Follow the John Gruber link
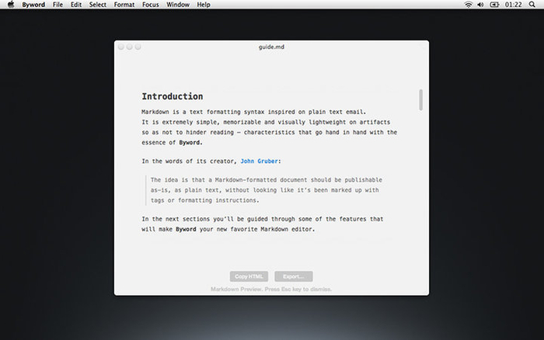544x340 pixels. pyautogui.click(x=259, y=161)
